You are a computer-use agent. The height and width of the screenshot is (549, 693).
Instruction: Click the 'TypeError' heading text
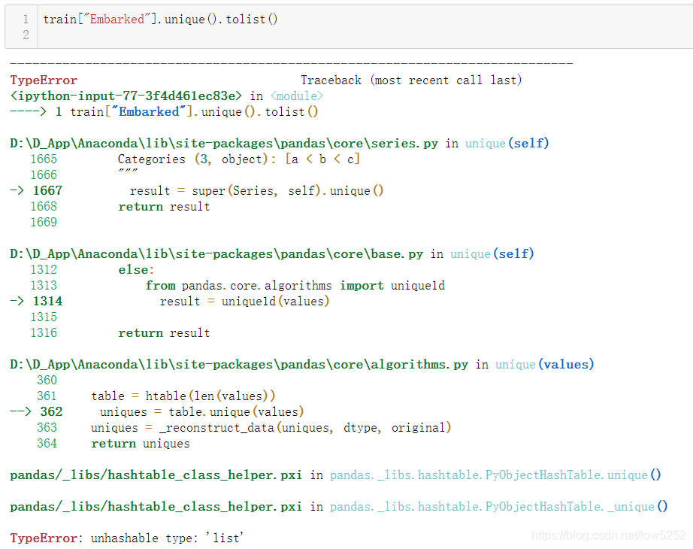point(44,80)
